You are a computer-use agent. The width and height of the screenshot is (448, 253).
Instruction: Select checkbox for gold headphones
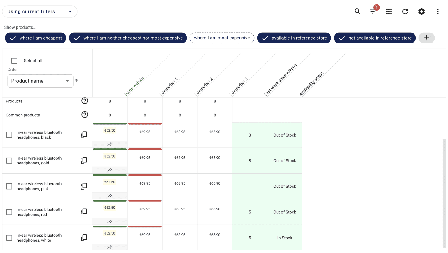pos(9,160)
